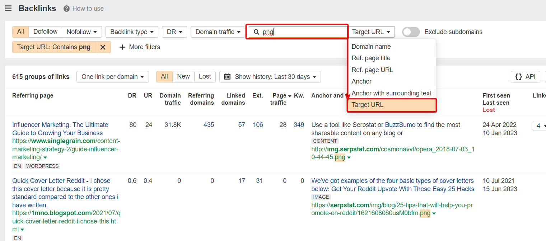Open the img.serpstat.com opera png target URL
This screenshot has width=546, height=241.
click(x=393, y=153)
